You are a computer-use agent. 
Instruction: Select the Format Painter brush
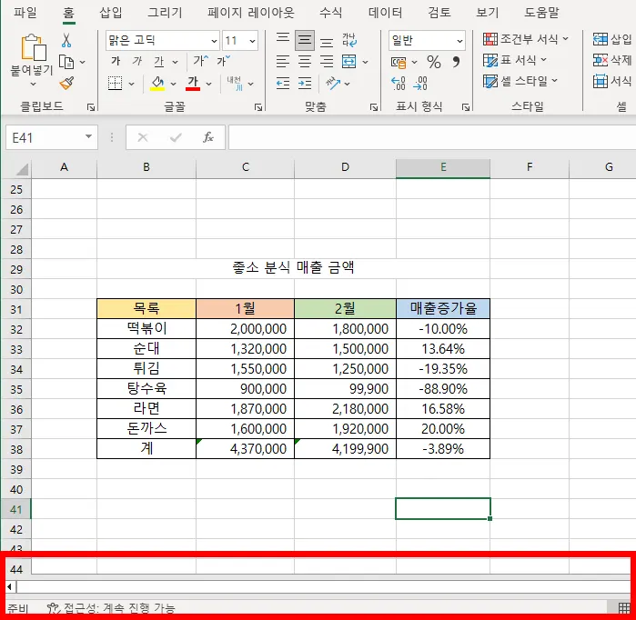[x=66, y=83]
